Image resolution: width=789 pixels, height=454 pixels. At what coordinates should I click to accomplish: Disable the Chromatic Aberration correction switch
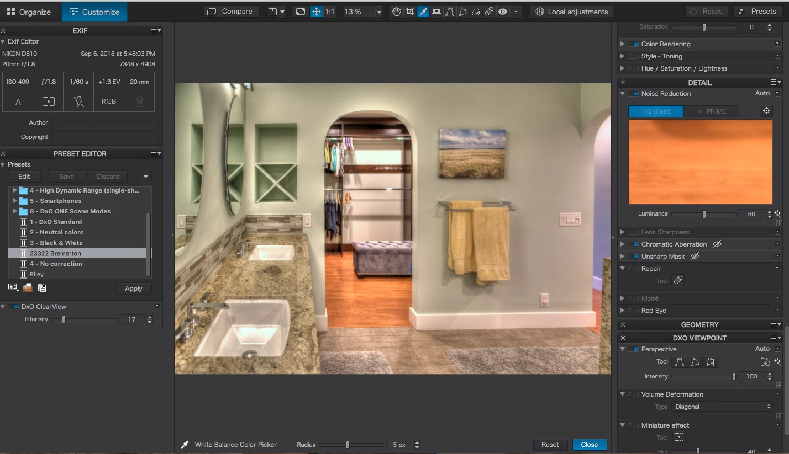pos(633,244)
